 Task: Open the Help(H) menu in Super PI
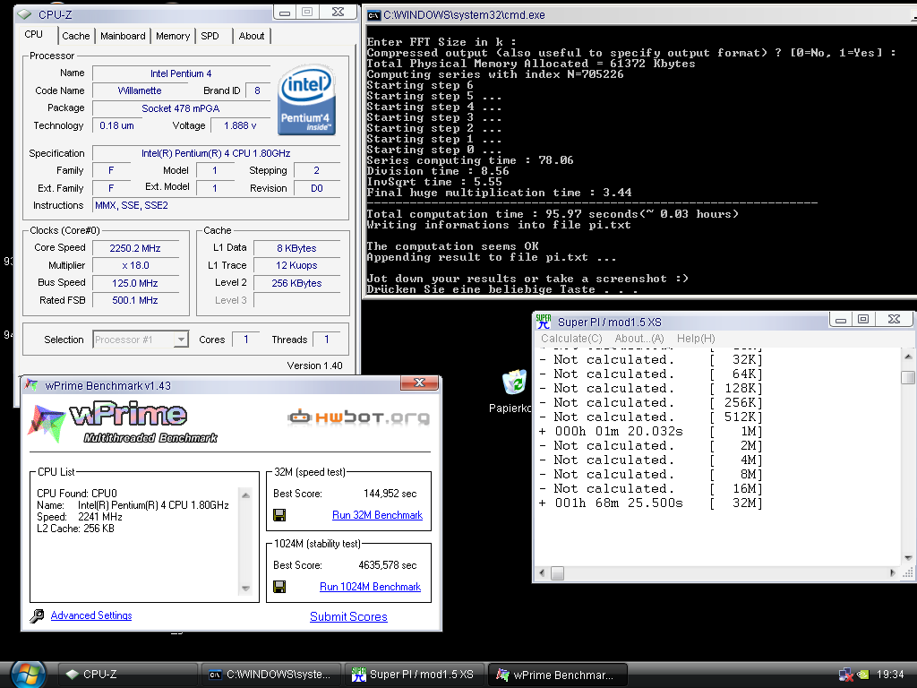[696, 338]
